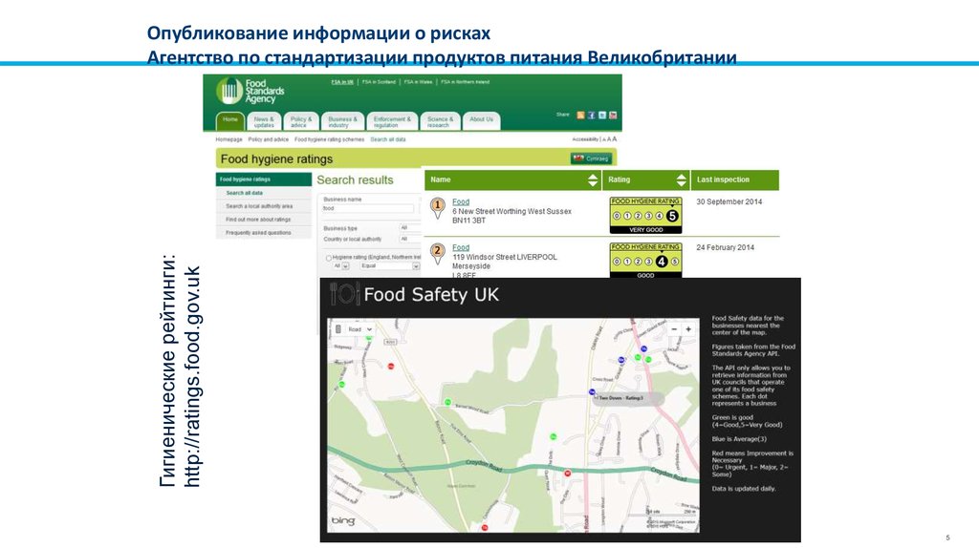Open the YouTube share icon

(x=613, y=116)
